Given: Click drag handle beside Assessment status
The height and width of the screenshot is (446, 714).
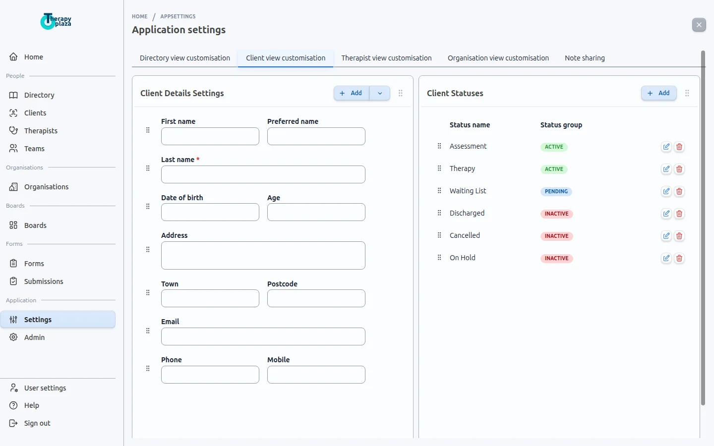Looking at the screenshot, I should pyautogui.click(x=439, y=146).
